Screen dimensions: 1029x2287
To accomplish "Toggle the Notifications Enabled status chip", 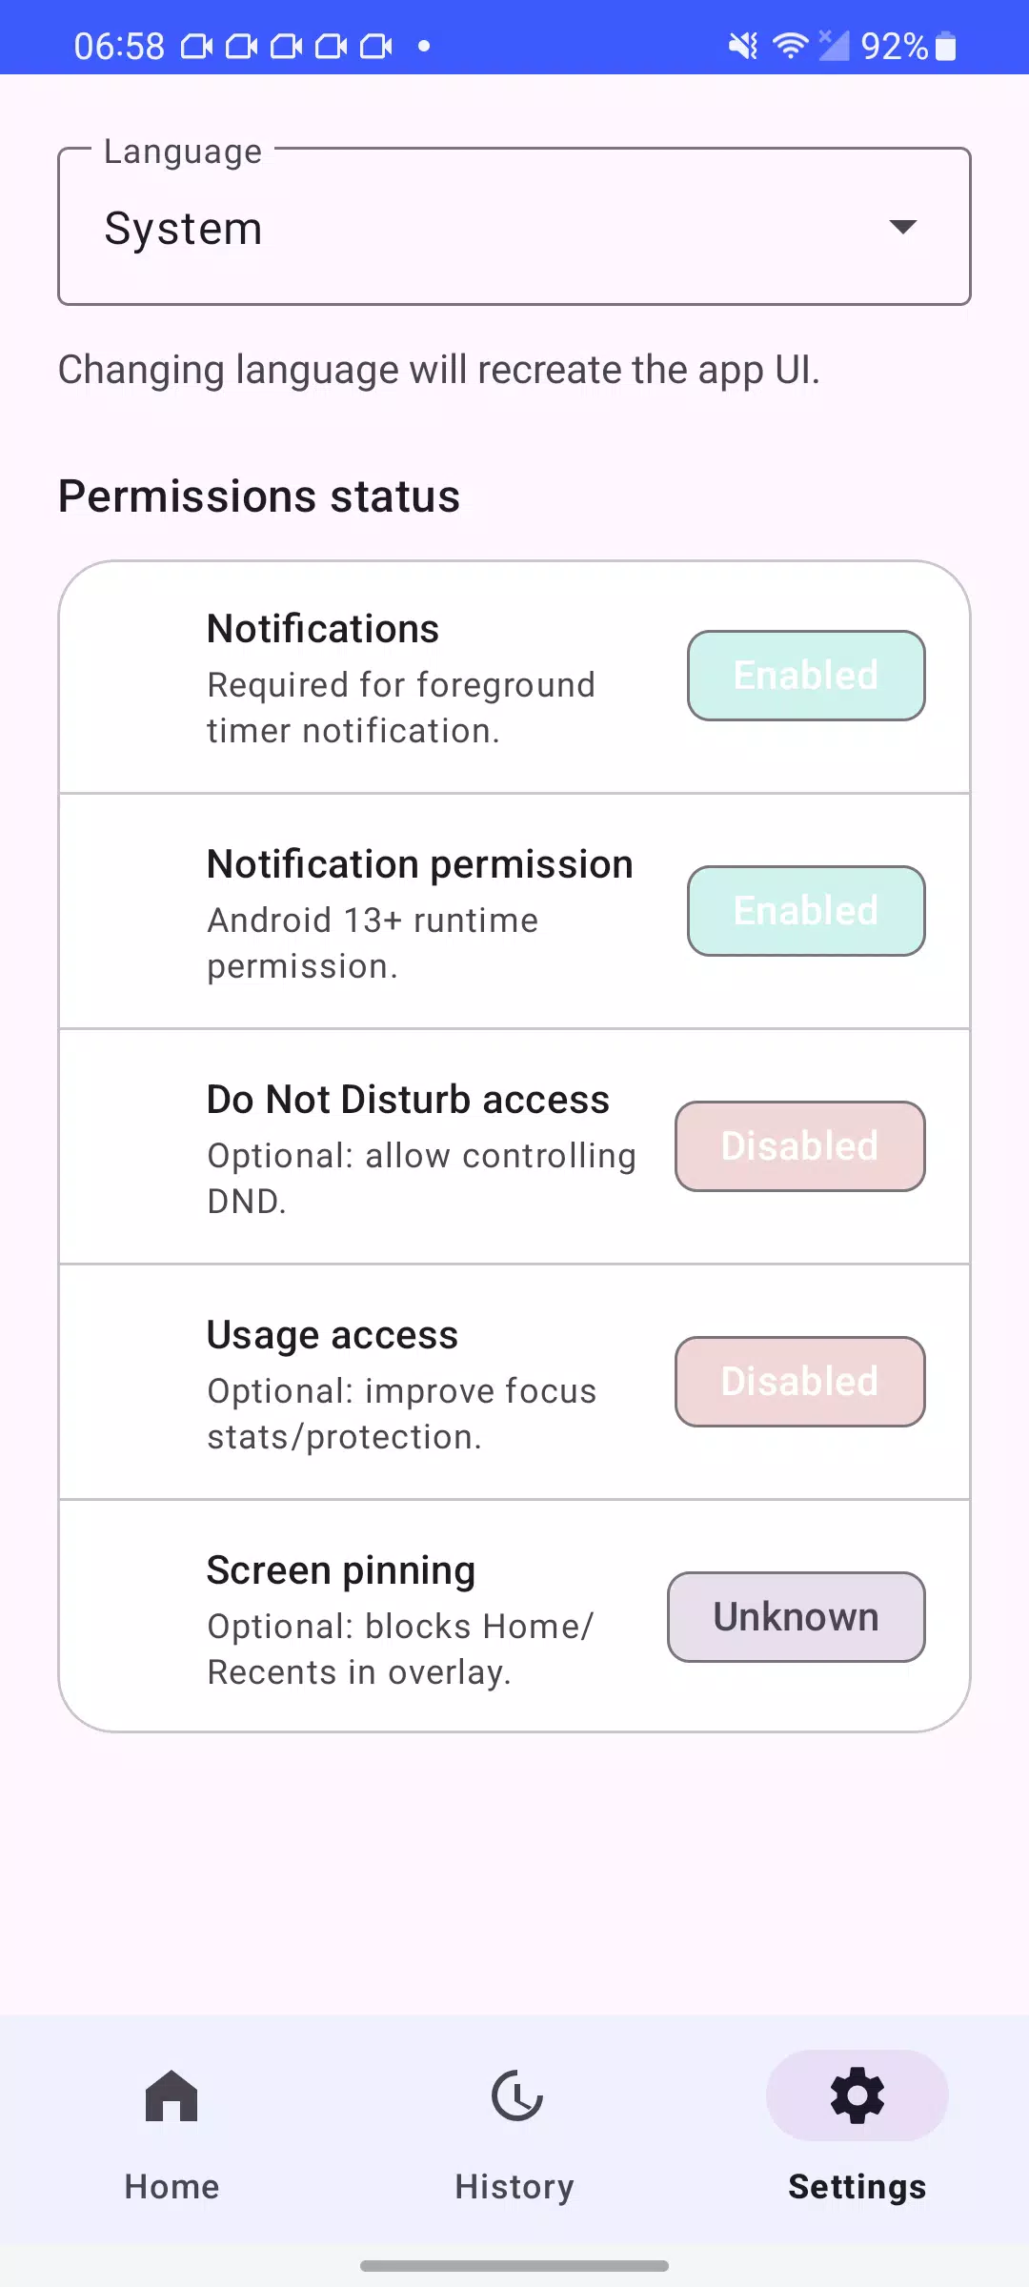I will [x=806, y=676].
